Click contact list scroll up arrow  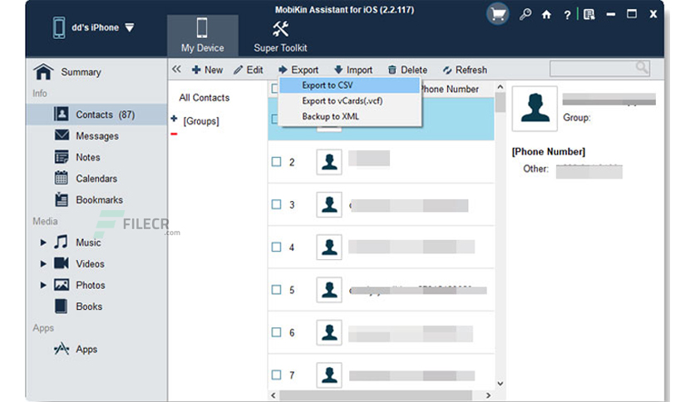pos(500,86)
